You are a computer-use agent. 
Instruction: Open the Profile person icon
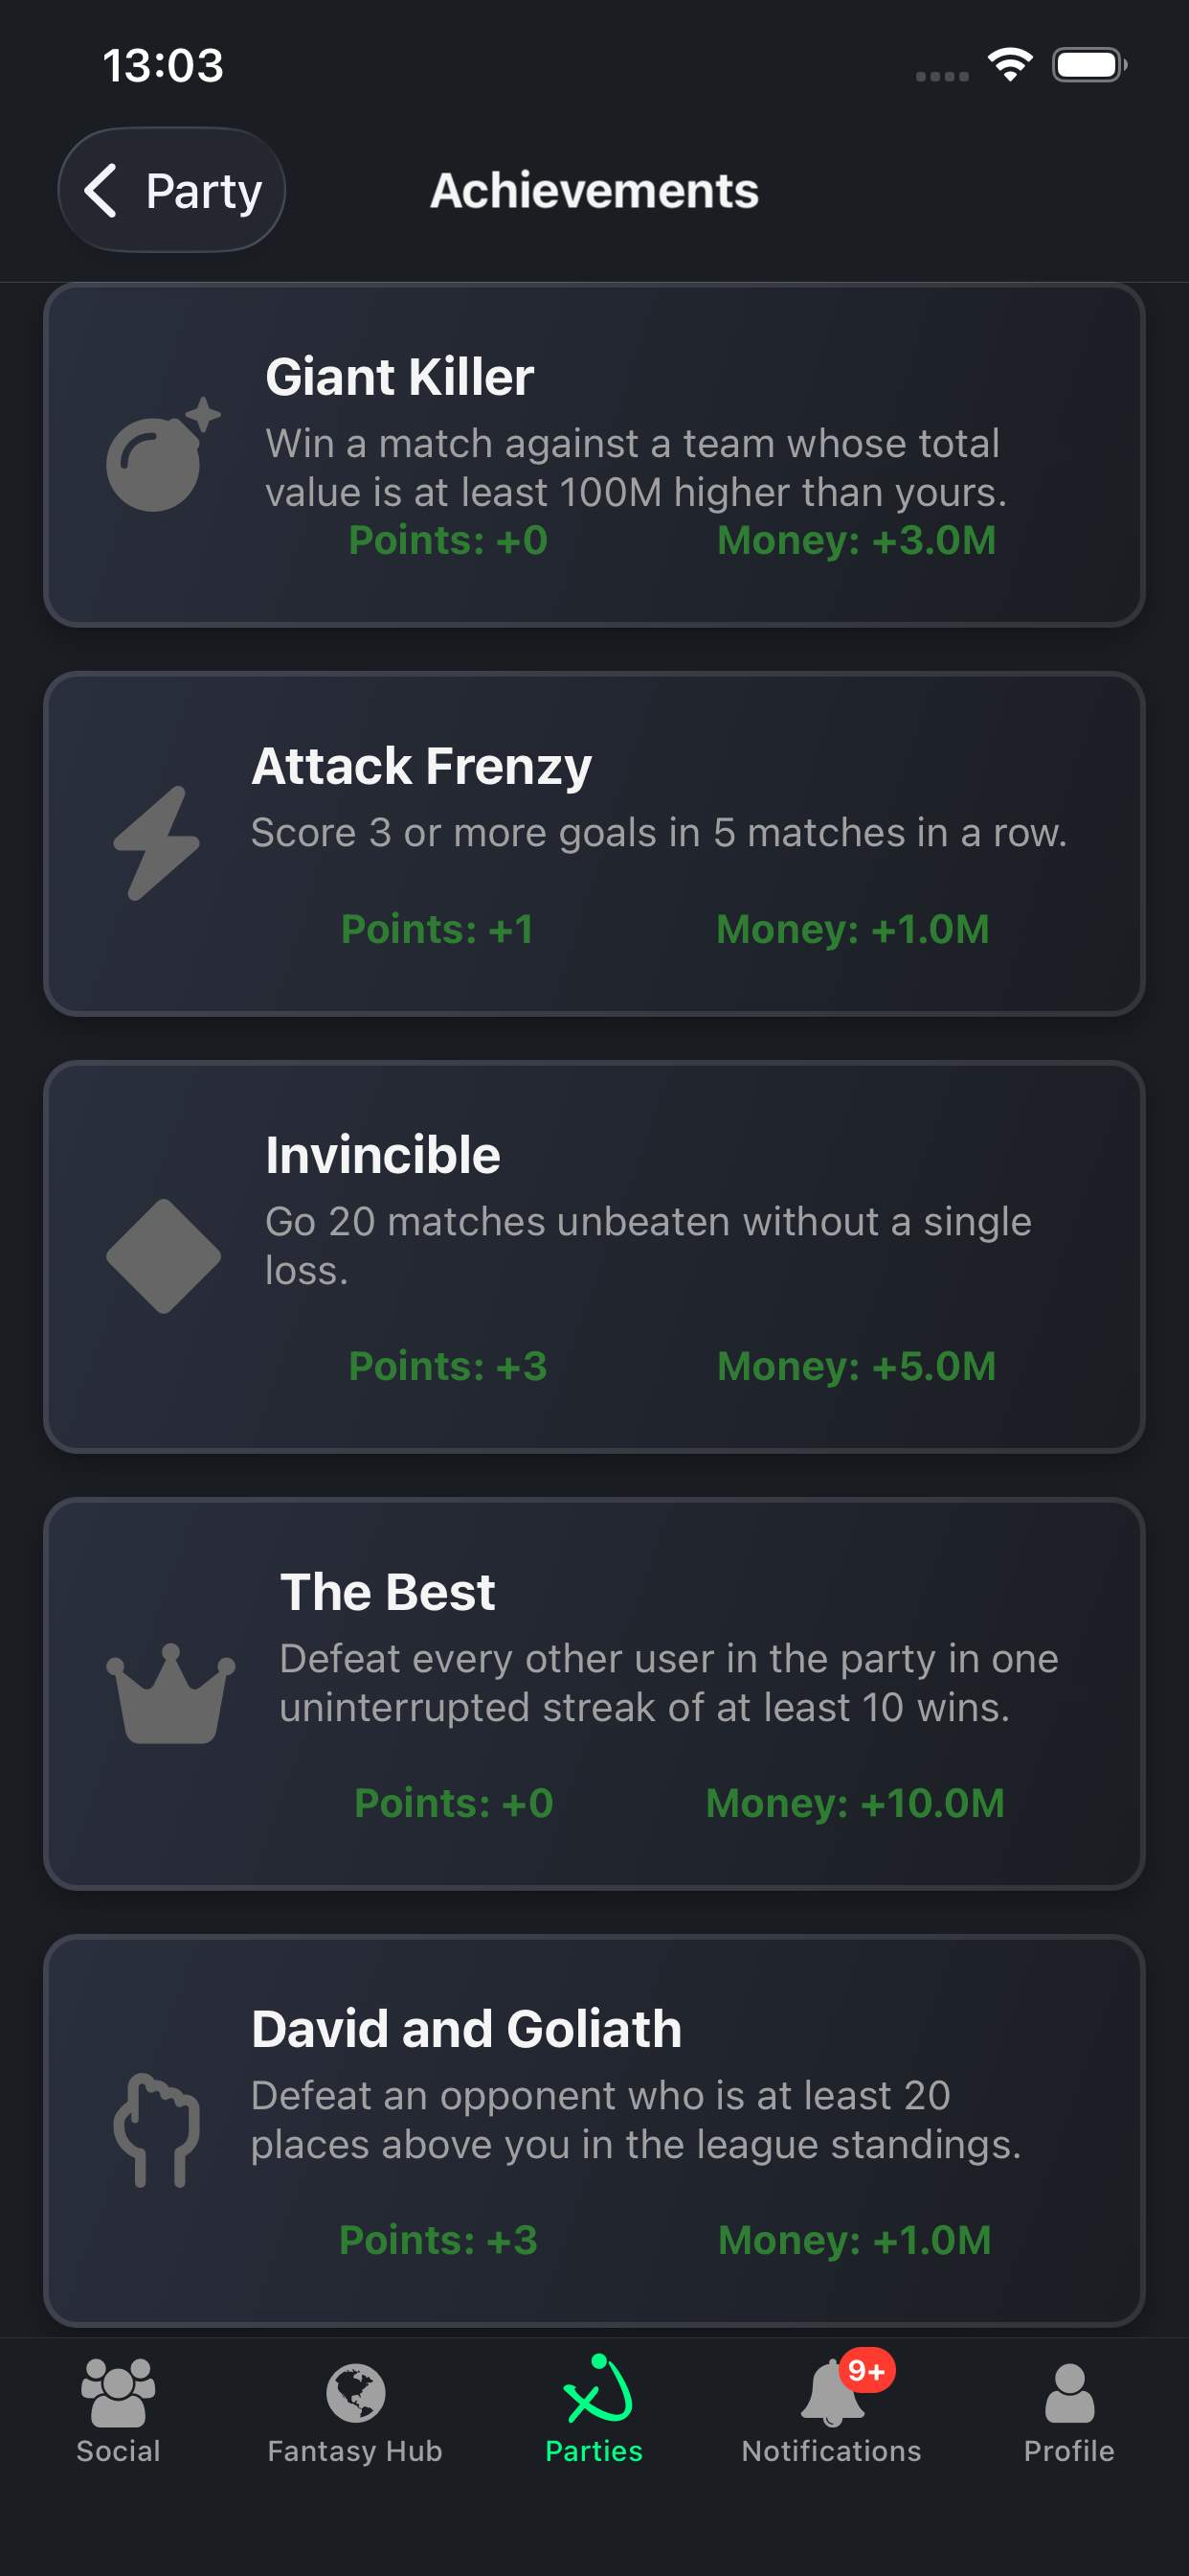(1068, 2394)
